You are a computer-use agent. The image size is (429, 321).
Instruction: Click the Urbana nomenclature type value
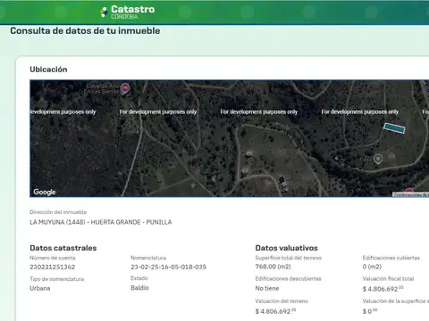[x=40, y=288]
